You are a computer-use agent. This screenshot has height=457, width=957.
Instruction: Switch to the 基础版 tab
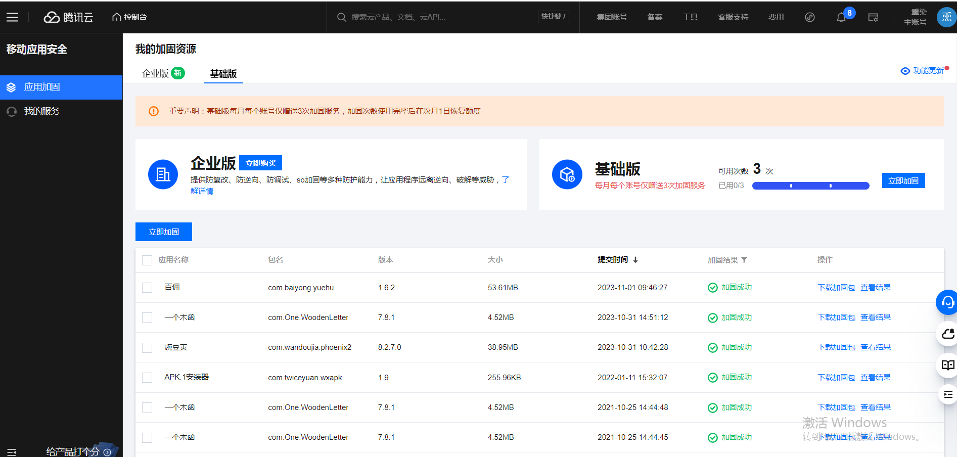click(x=223, y=74)
